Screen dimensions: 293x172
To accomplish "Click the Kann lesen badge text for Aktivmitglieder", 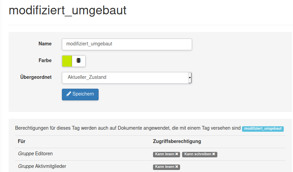I will pyautogui.click(x=165, y=167).
